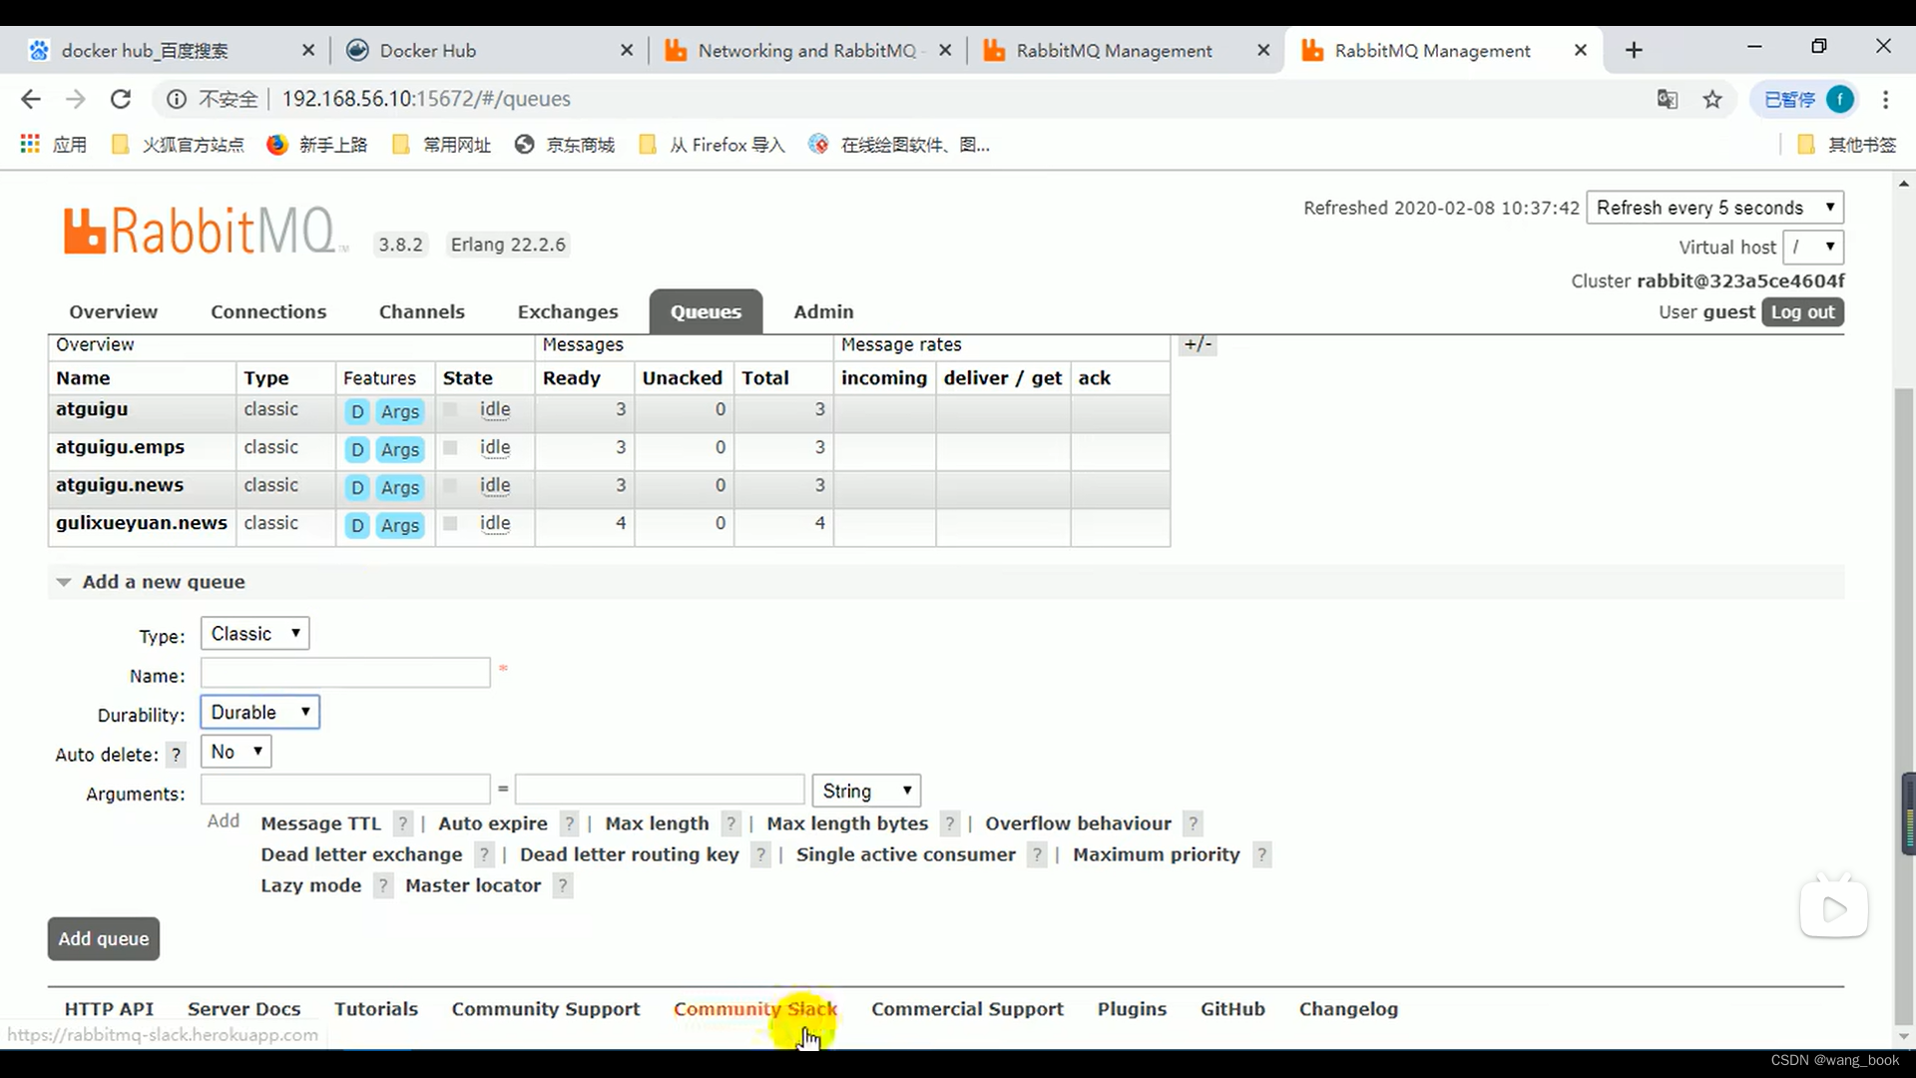
Task: Open the Channels tab
Action: point(421,311)
